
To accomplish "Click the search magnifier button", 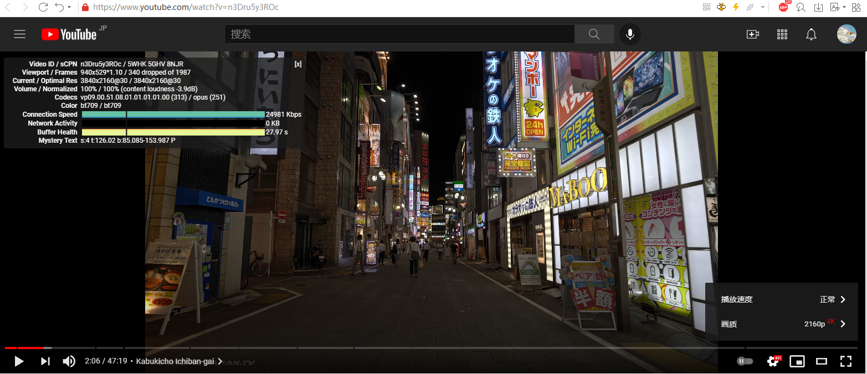I will coord(594,34).
